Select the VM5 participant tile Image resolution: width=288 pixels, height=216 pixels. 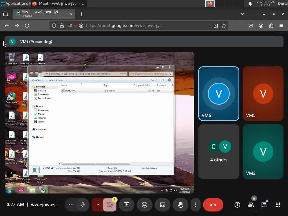click(263, 94)
